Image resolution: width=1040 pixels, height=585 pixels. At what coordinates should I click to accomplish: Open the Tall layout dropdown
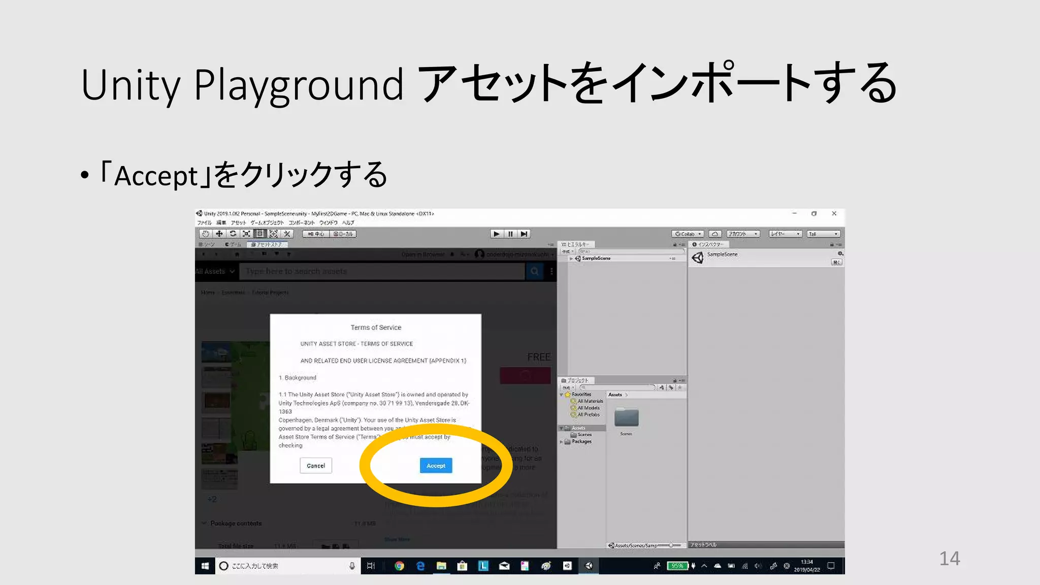click(x=824, y=234)
